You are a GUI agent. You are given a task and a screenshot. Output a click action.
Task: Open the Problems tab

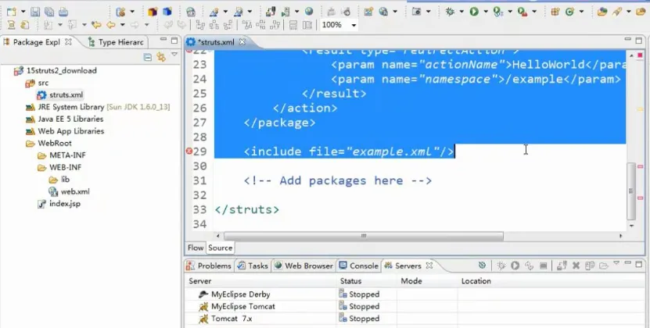[209, 266]
